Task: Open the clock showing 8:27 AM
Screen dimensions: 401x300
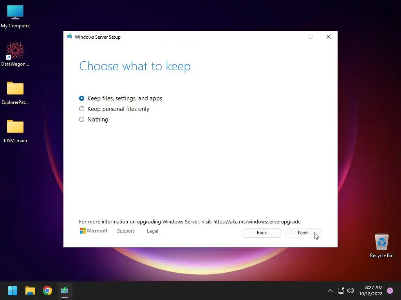Action: (x=371, y=291)
